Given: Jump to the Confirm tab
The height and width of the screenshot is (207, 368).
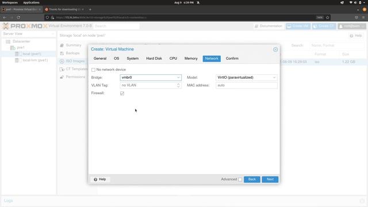Looking at the screenshot, I should pyautogui.click(x=232, y=59).
